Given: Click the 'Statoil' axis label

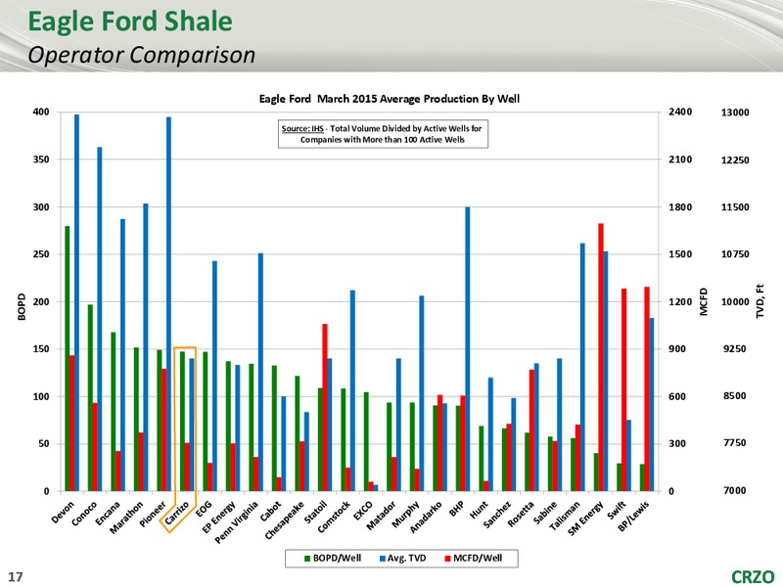Looking at the screenshot, I should tap(315, 512).
